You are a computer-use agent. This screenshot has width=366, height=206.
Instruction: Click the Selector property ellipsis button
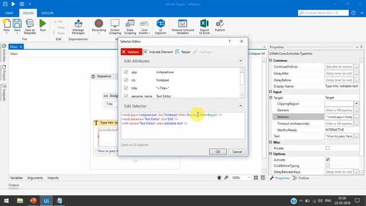pyautogui.click(x=356, y=117)
